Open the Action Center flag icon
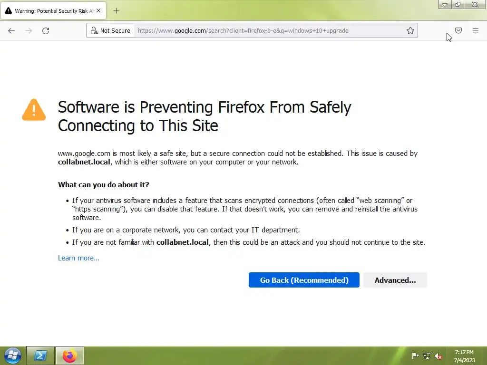Viewport: 487px width, 365px height. coord(415,356)
